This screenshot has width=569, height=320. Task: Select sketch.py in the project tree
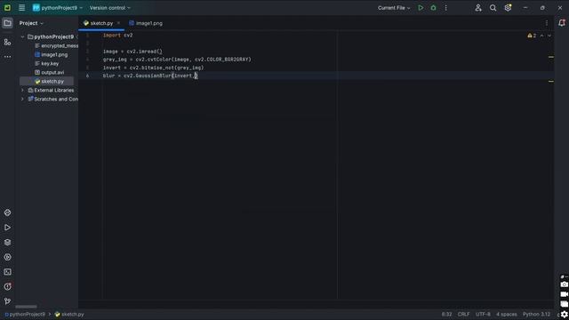(49, 81)
